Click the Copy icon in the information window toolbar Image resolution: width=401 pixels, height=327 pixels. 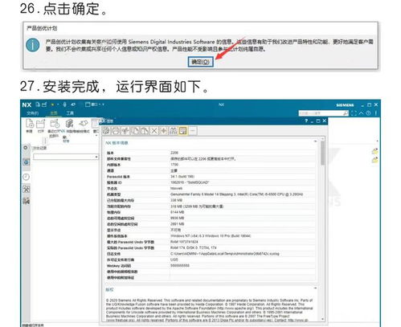[136, 131]
